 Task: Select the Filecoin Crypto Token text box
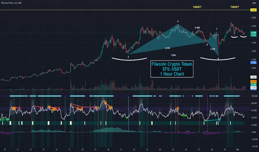172,69
